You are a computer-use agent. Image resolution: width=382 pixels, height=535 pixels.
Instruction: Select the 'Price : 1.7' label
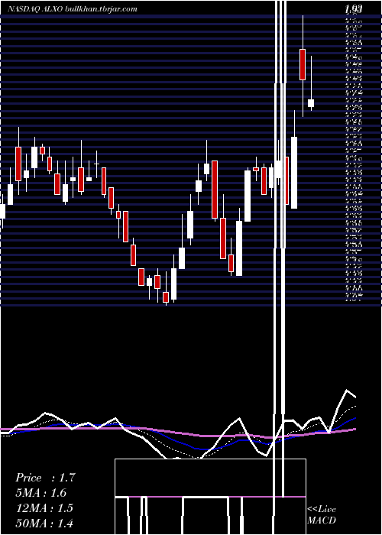tap(45, 478)
